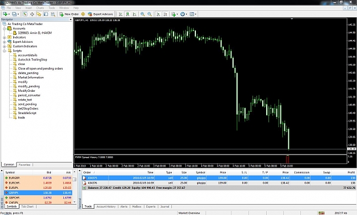Click the New Order button

coord(69,14)
